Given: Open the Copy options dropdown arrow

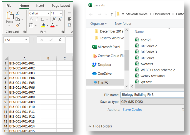Looking at the screenshot, I should tap(22, 19).
